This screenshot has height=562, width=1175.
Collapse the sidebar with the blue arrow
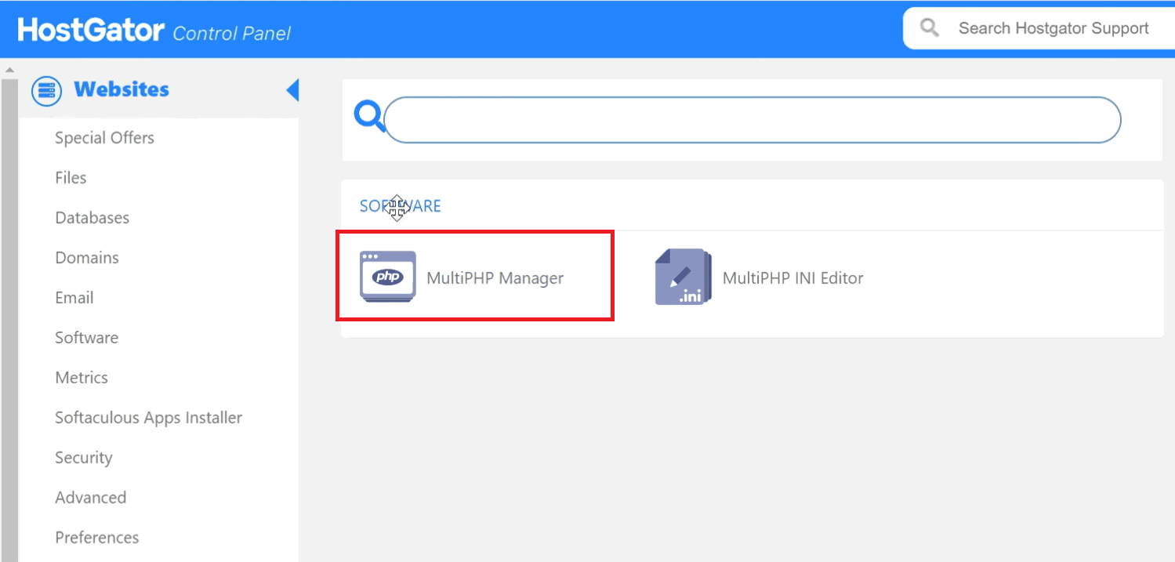click(x=292, y=91)
